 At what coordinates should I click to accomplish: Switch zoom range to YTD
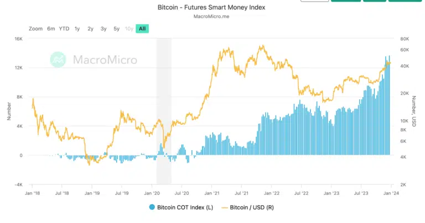point(64,29)
